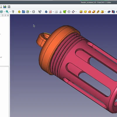Click the green map sketch icon

click(65, 12)
